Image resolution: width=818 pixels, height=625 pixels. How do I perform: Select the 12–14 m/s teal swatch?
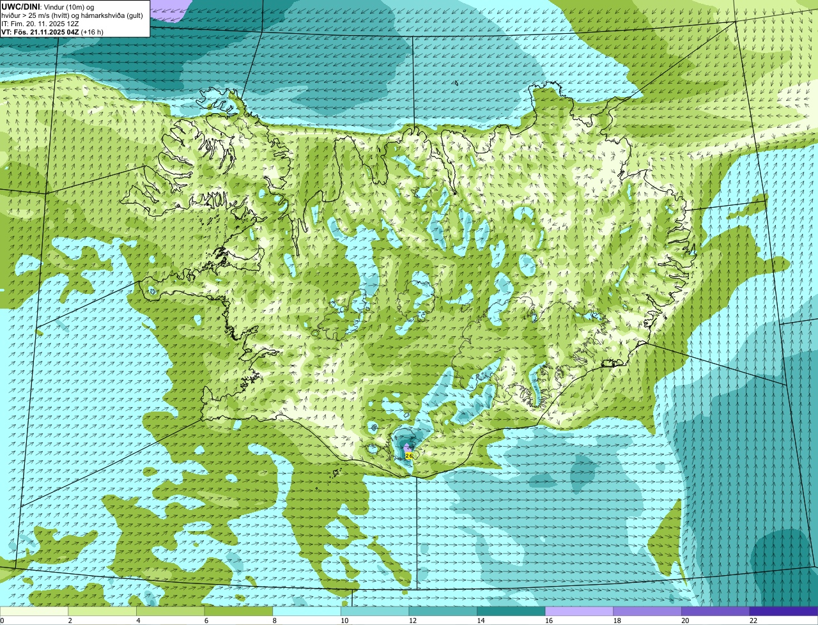click(443, 611)
